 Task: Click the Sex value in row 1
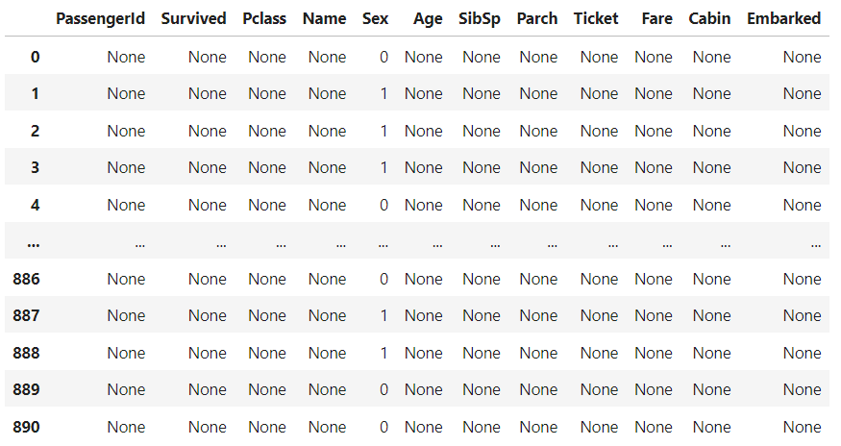tap(383, 94)
